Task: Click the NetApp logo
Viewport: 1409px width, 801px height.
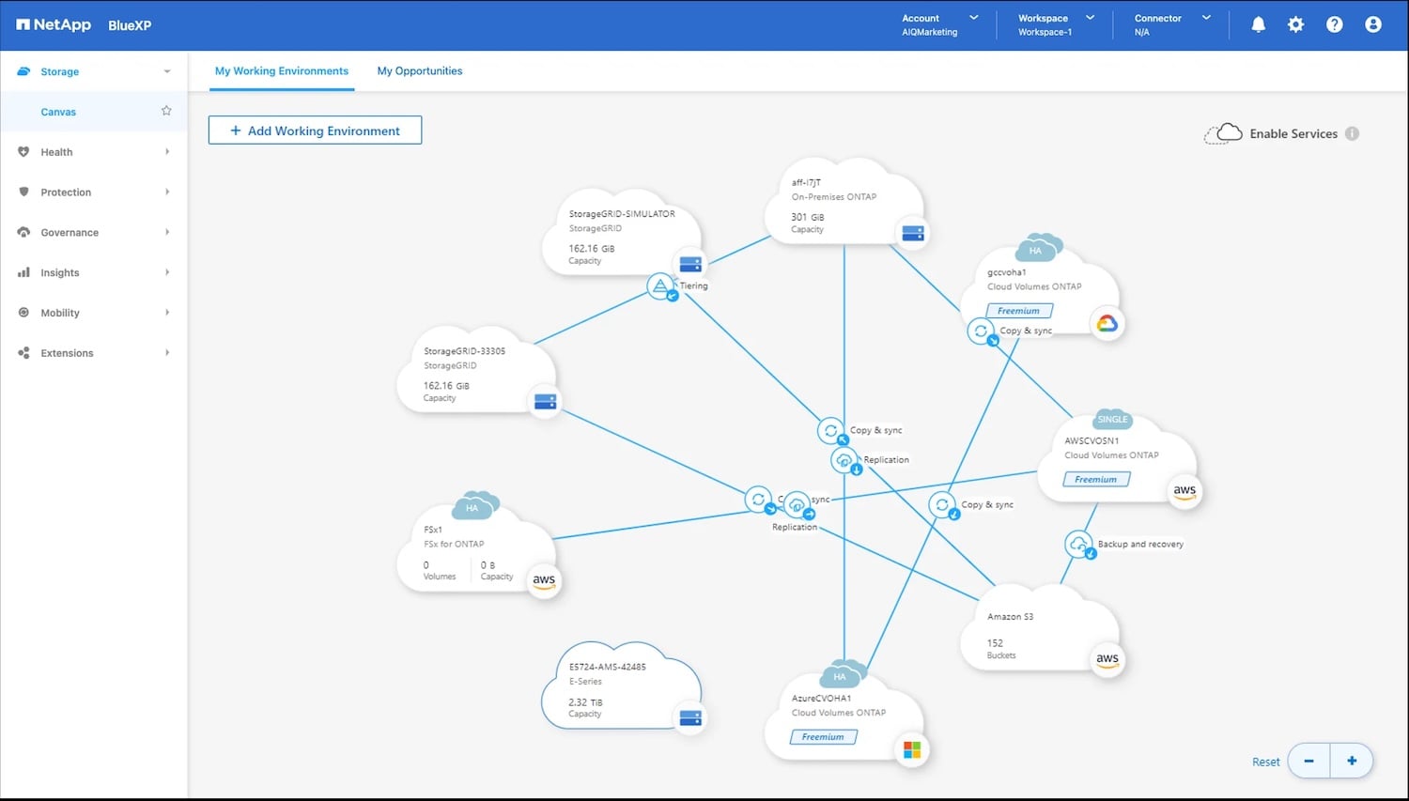Action: pyautogui.click(x=54, y=24)
